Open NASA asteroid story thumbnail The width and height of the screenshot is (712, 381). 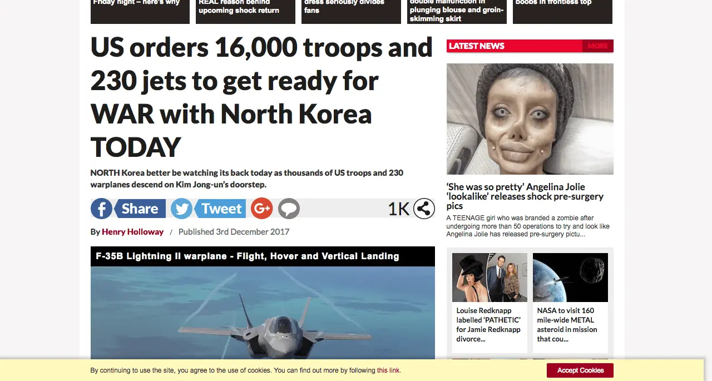[x=570, y=278]
